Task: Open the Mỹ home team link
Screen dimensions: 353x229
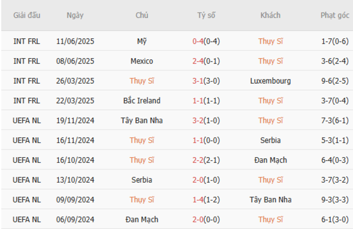Action: [142, 41]
